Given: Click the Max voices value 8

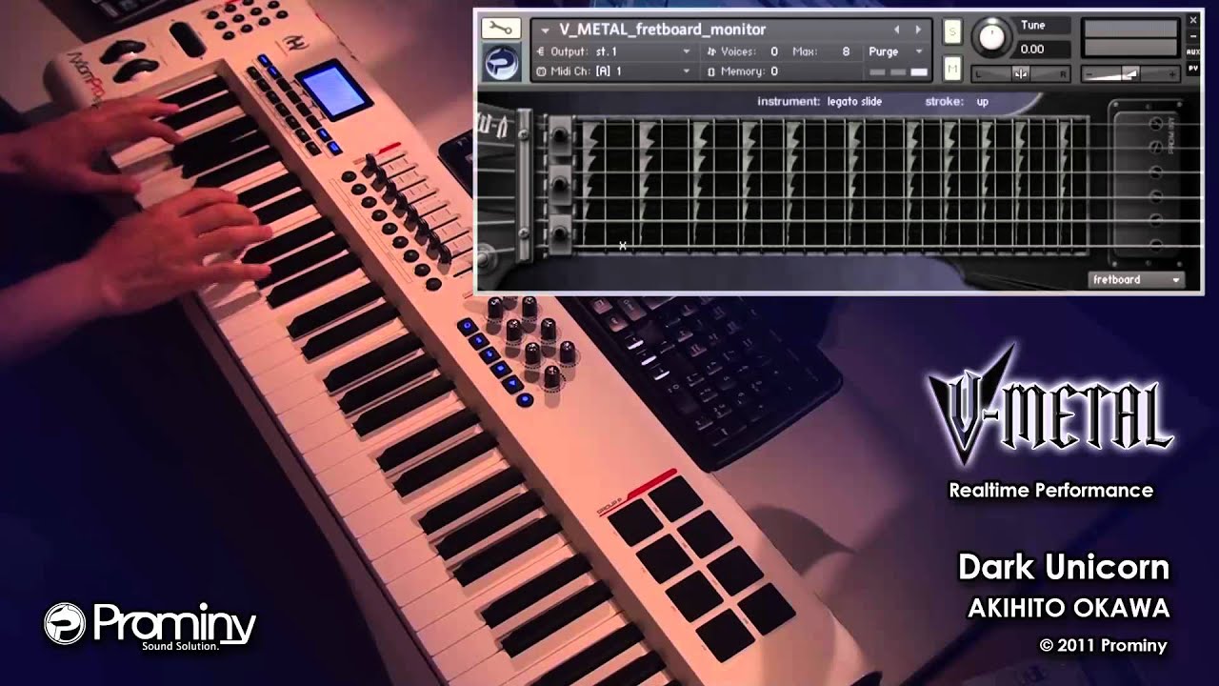Looking at the screenshot, I should coord(846,51).
